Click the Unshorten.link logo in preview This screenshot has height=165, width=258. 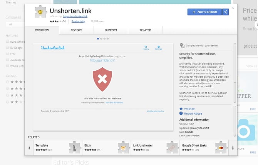(x=53, y=48)
